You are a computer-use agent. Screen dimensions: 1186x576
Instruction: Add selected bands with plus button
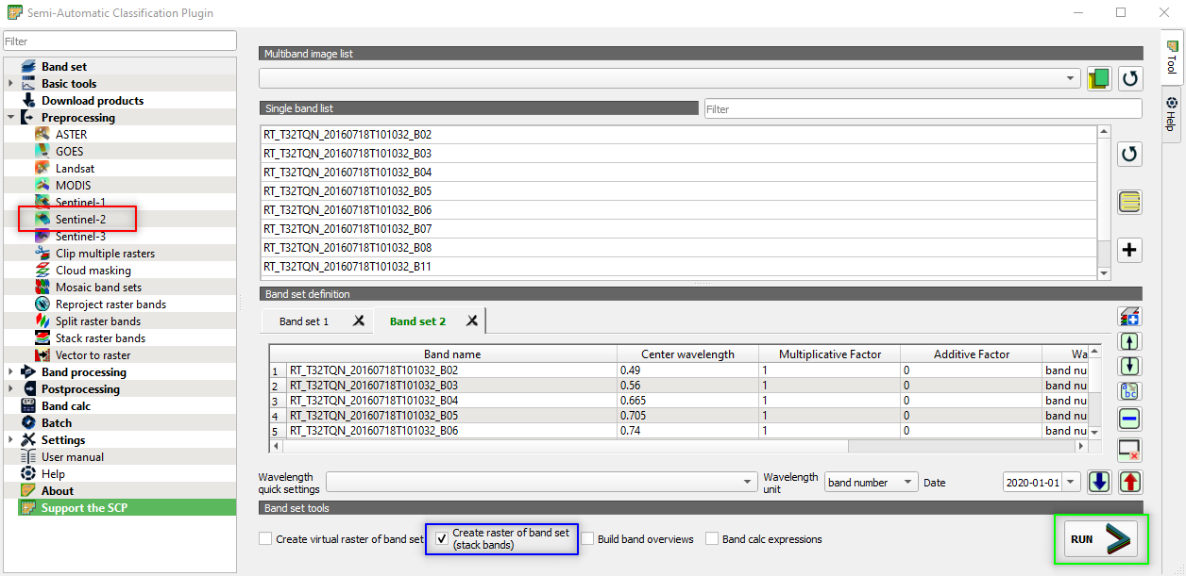1130,250
